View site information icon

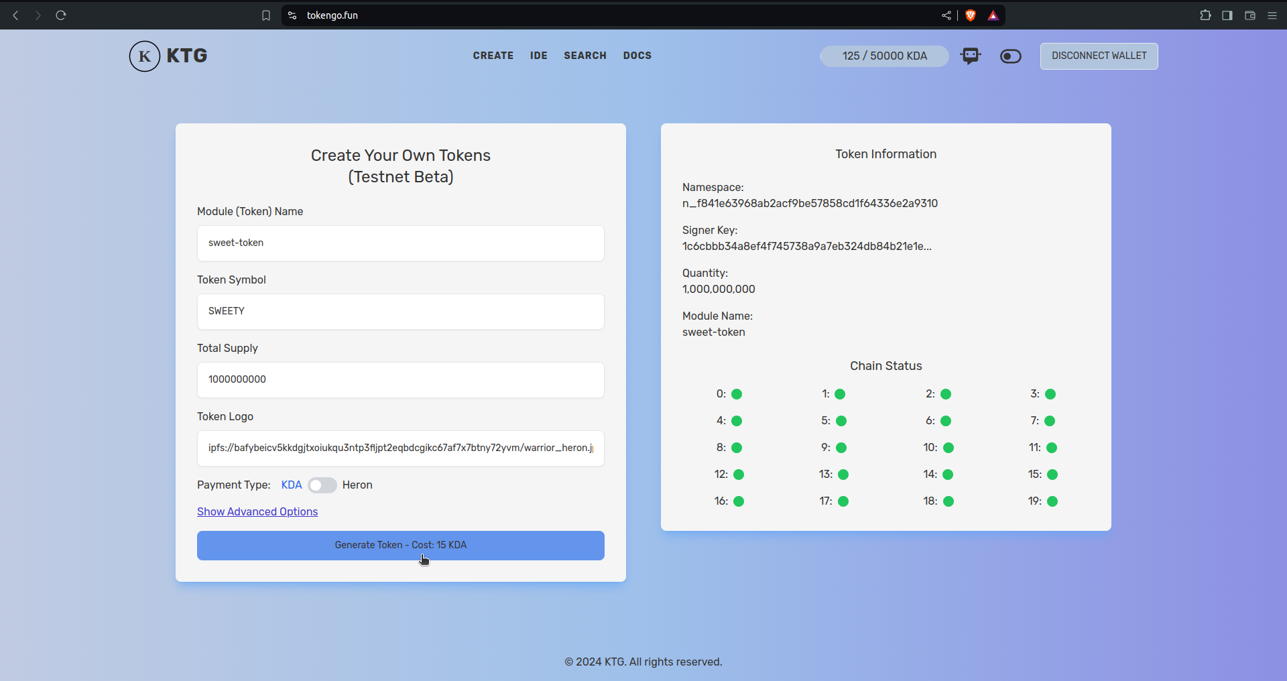(292, 15)
